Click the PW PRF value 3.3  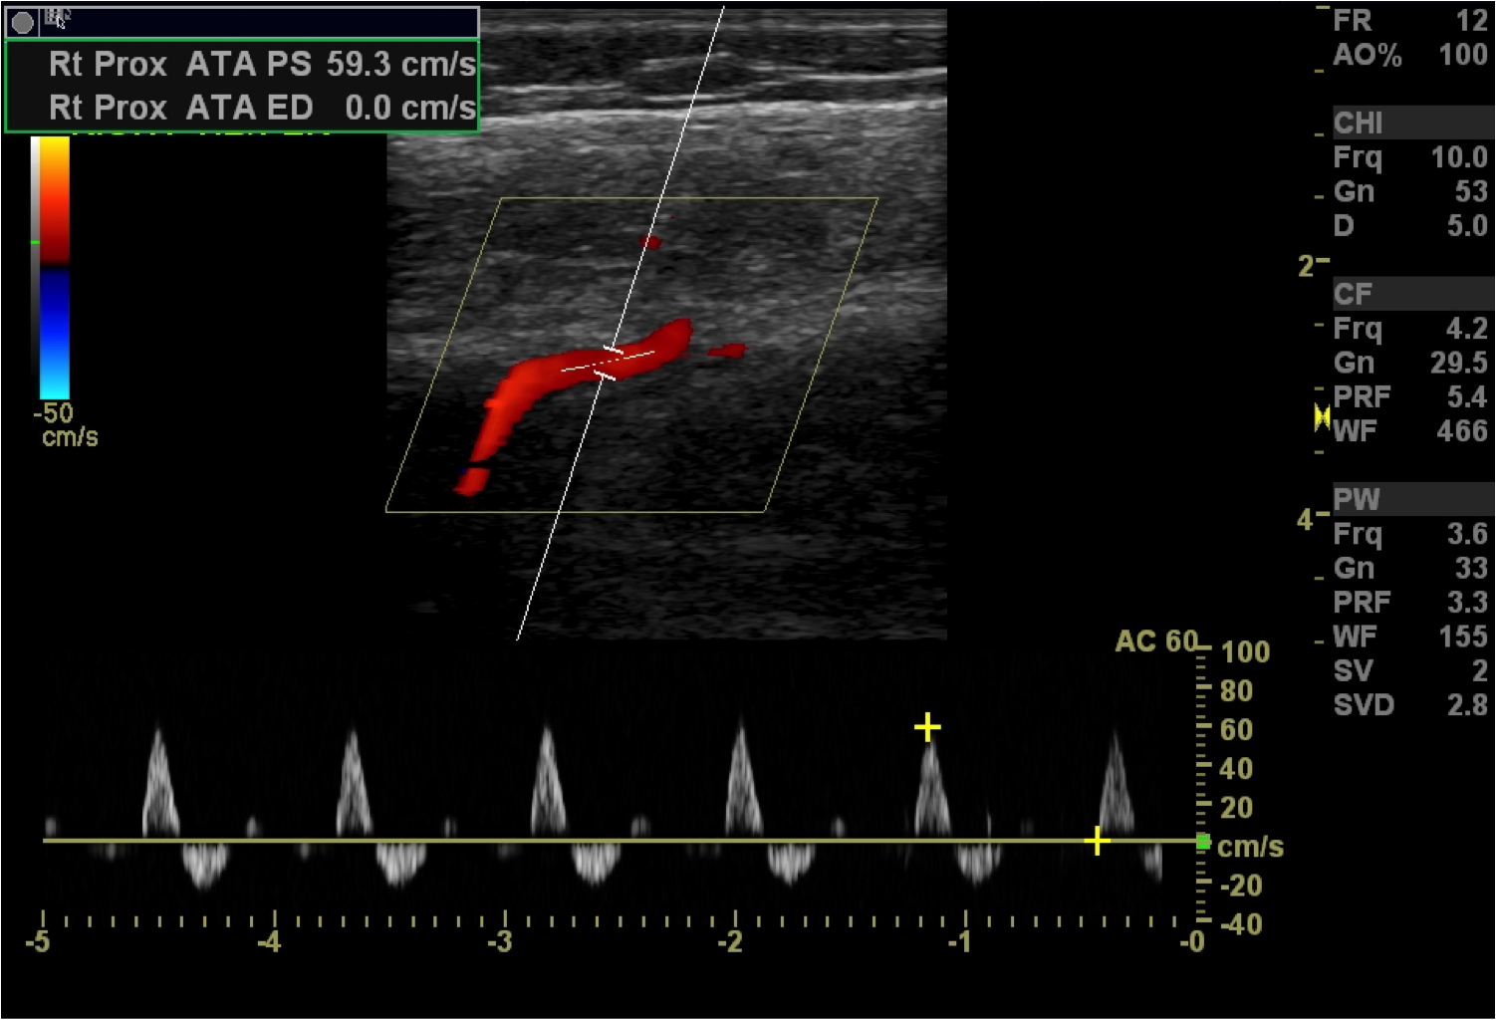point(1466,602)
